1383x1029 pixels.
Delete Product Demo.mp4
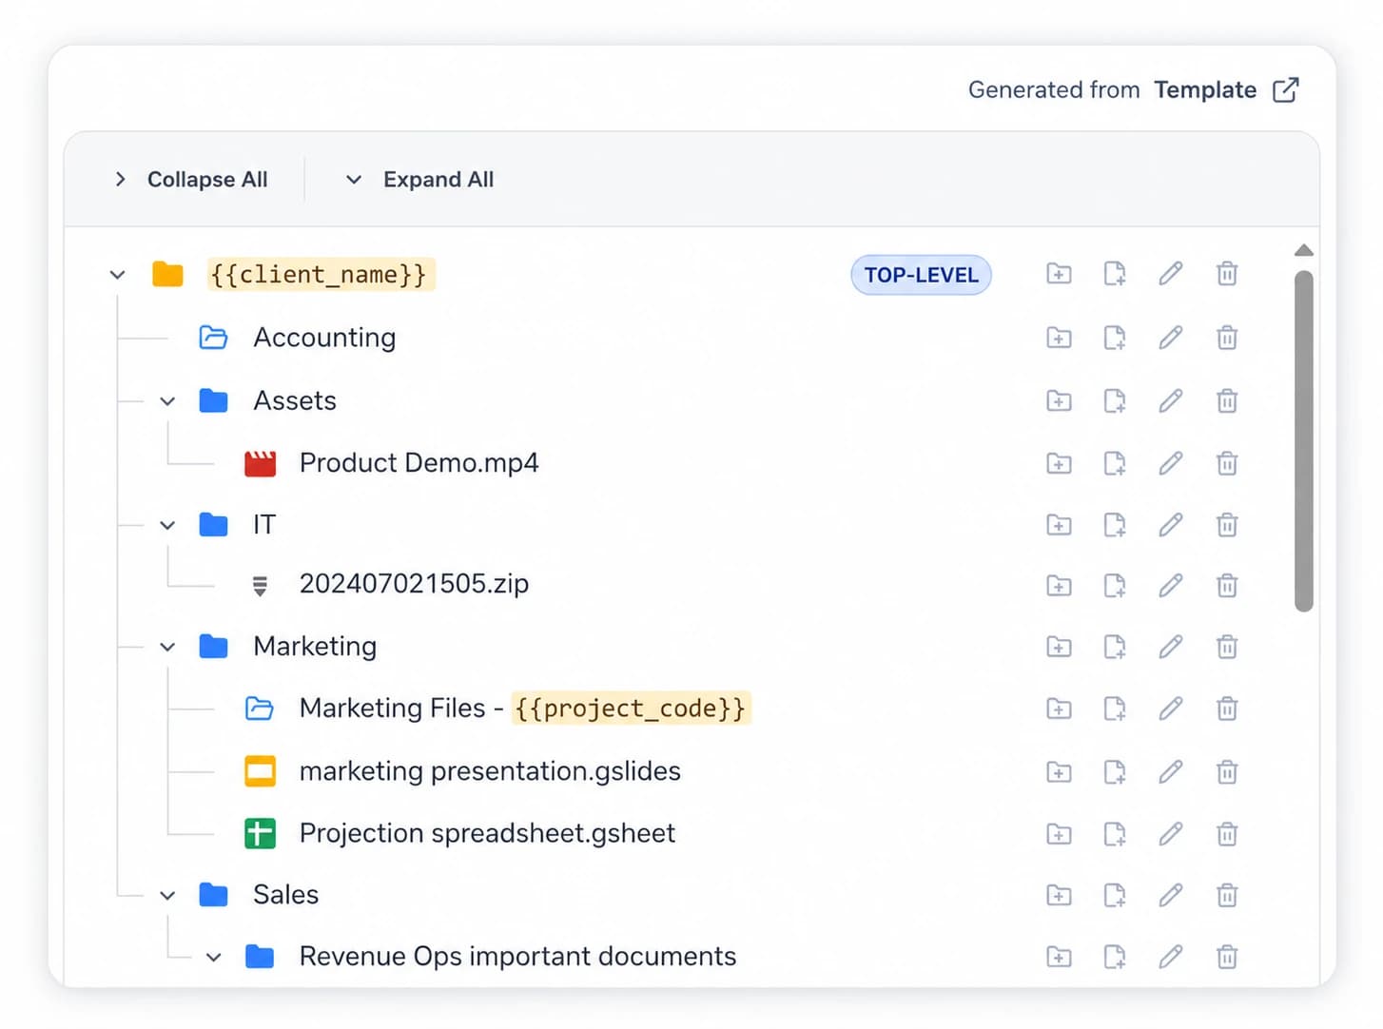click(x=1227, y=463)
